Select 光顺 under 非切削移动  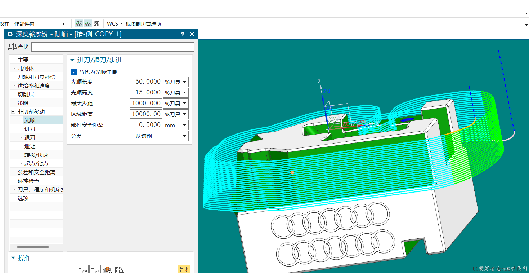point(30,120)
